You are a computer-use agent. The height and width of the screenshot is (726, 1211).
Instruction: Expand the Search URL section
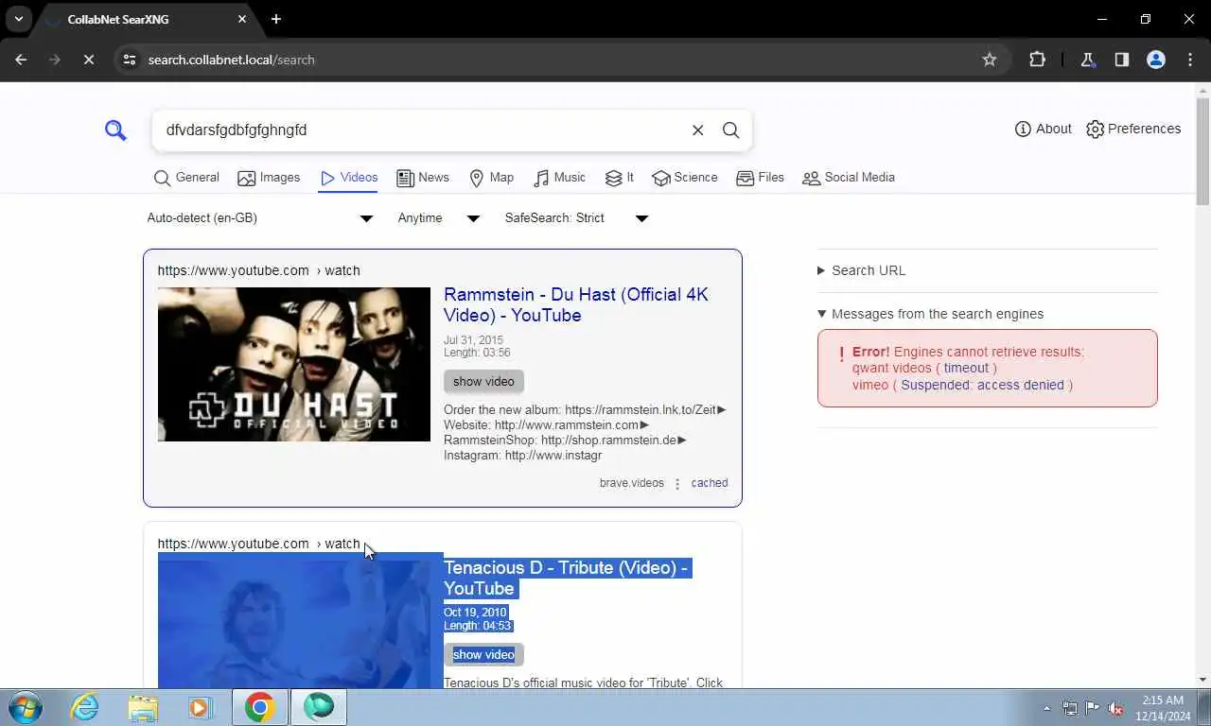(x=861, y=270)
